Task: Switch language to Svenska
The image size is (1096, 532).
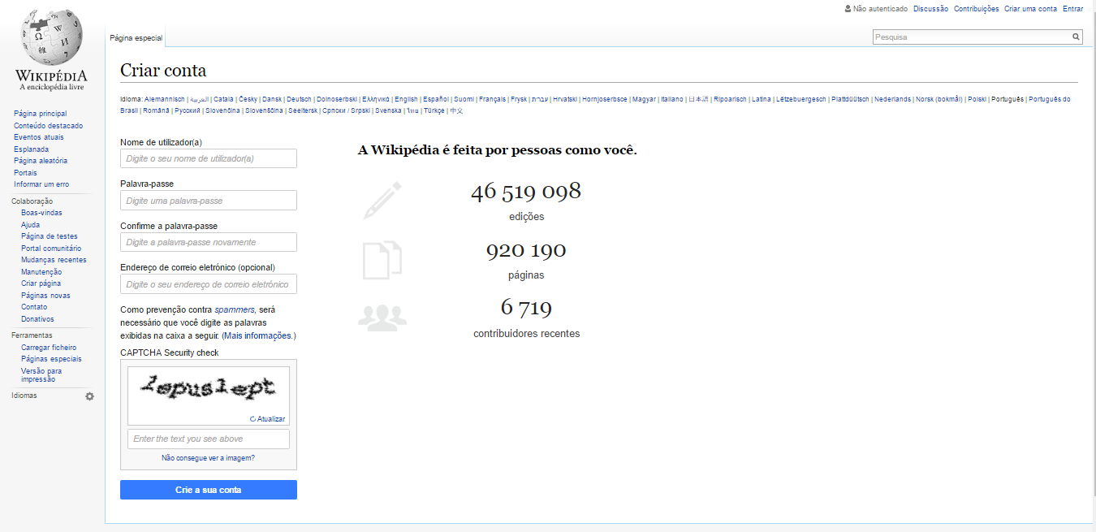Action: point(388,110)
